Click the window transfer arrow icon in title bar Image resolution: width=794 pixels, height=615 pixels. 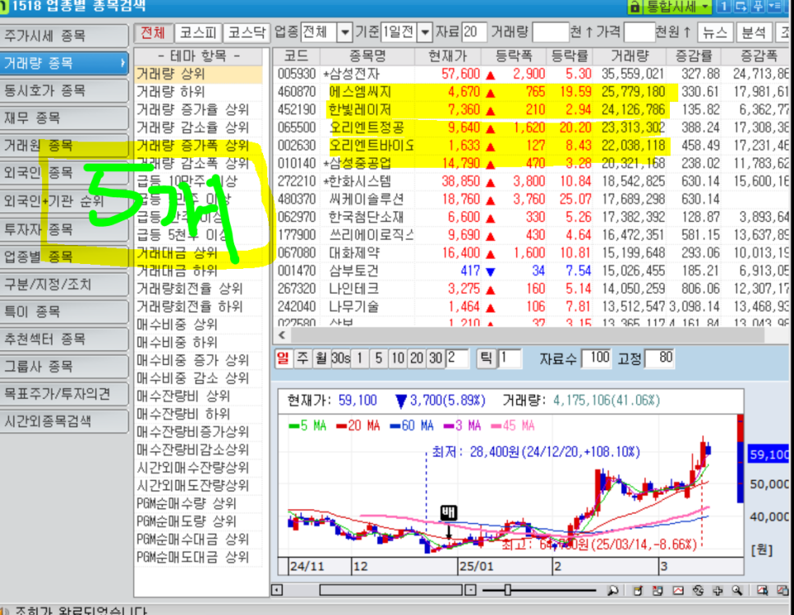pyautogui.click(x=741, y=6)
